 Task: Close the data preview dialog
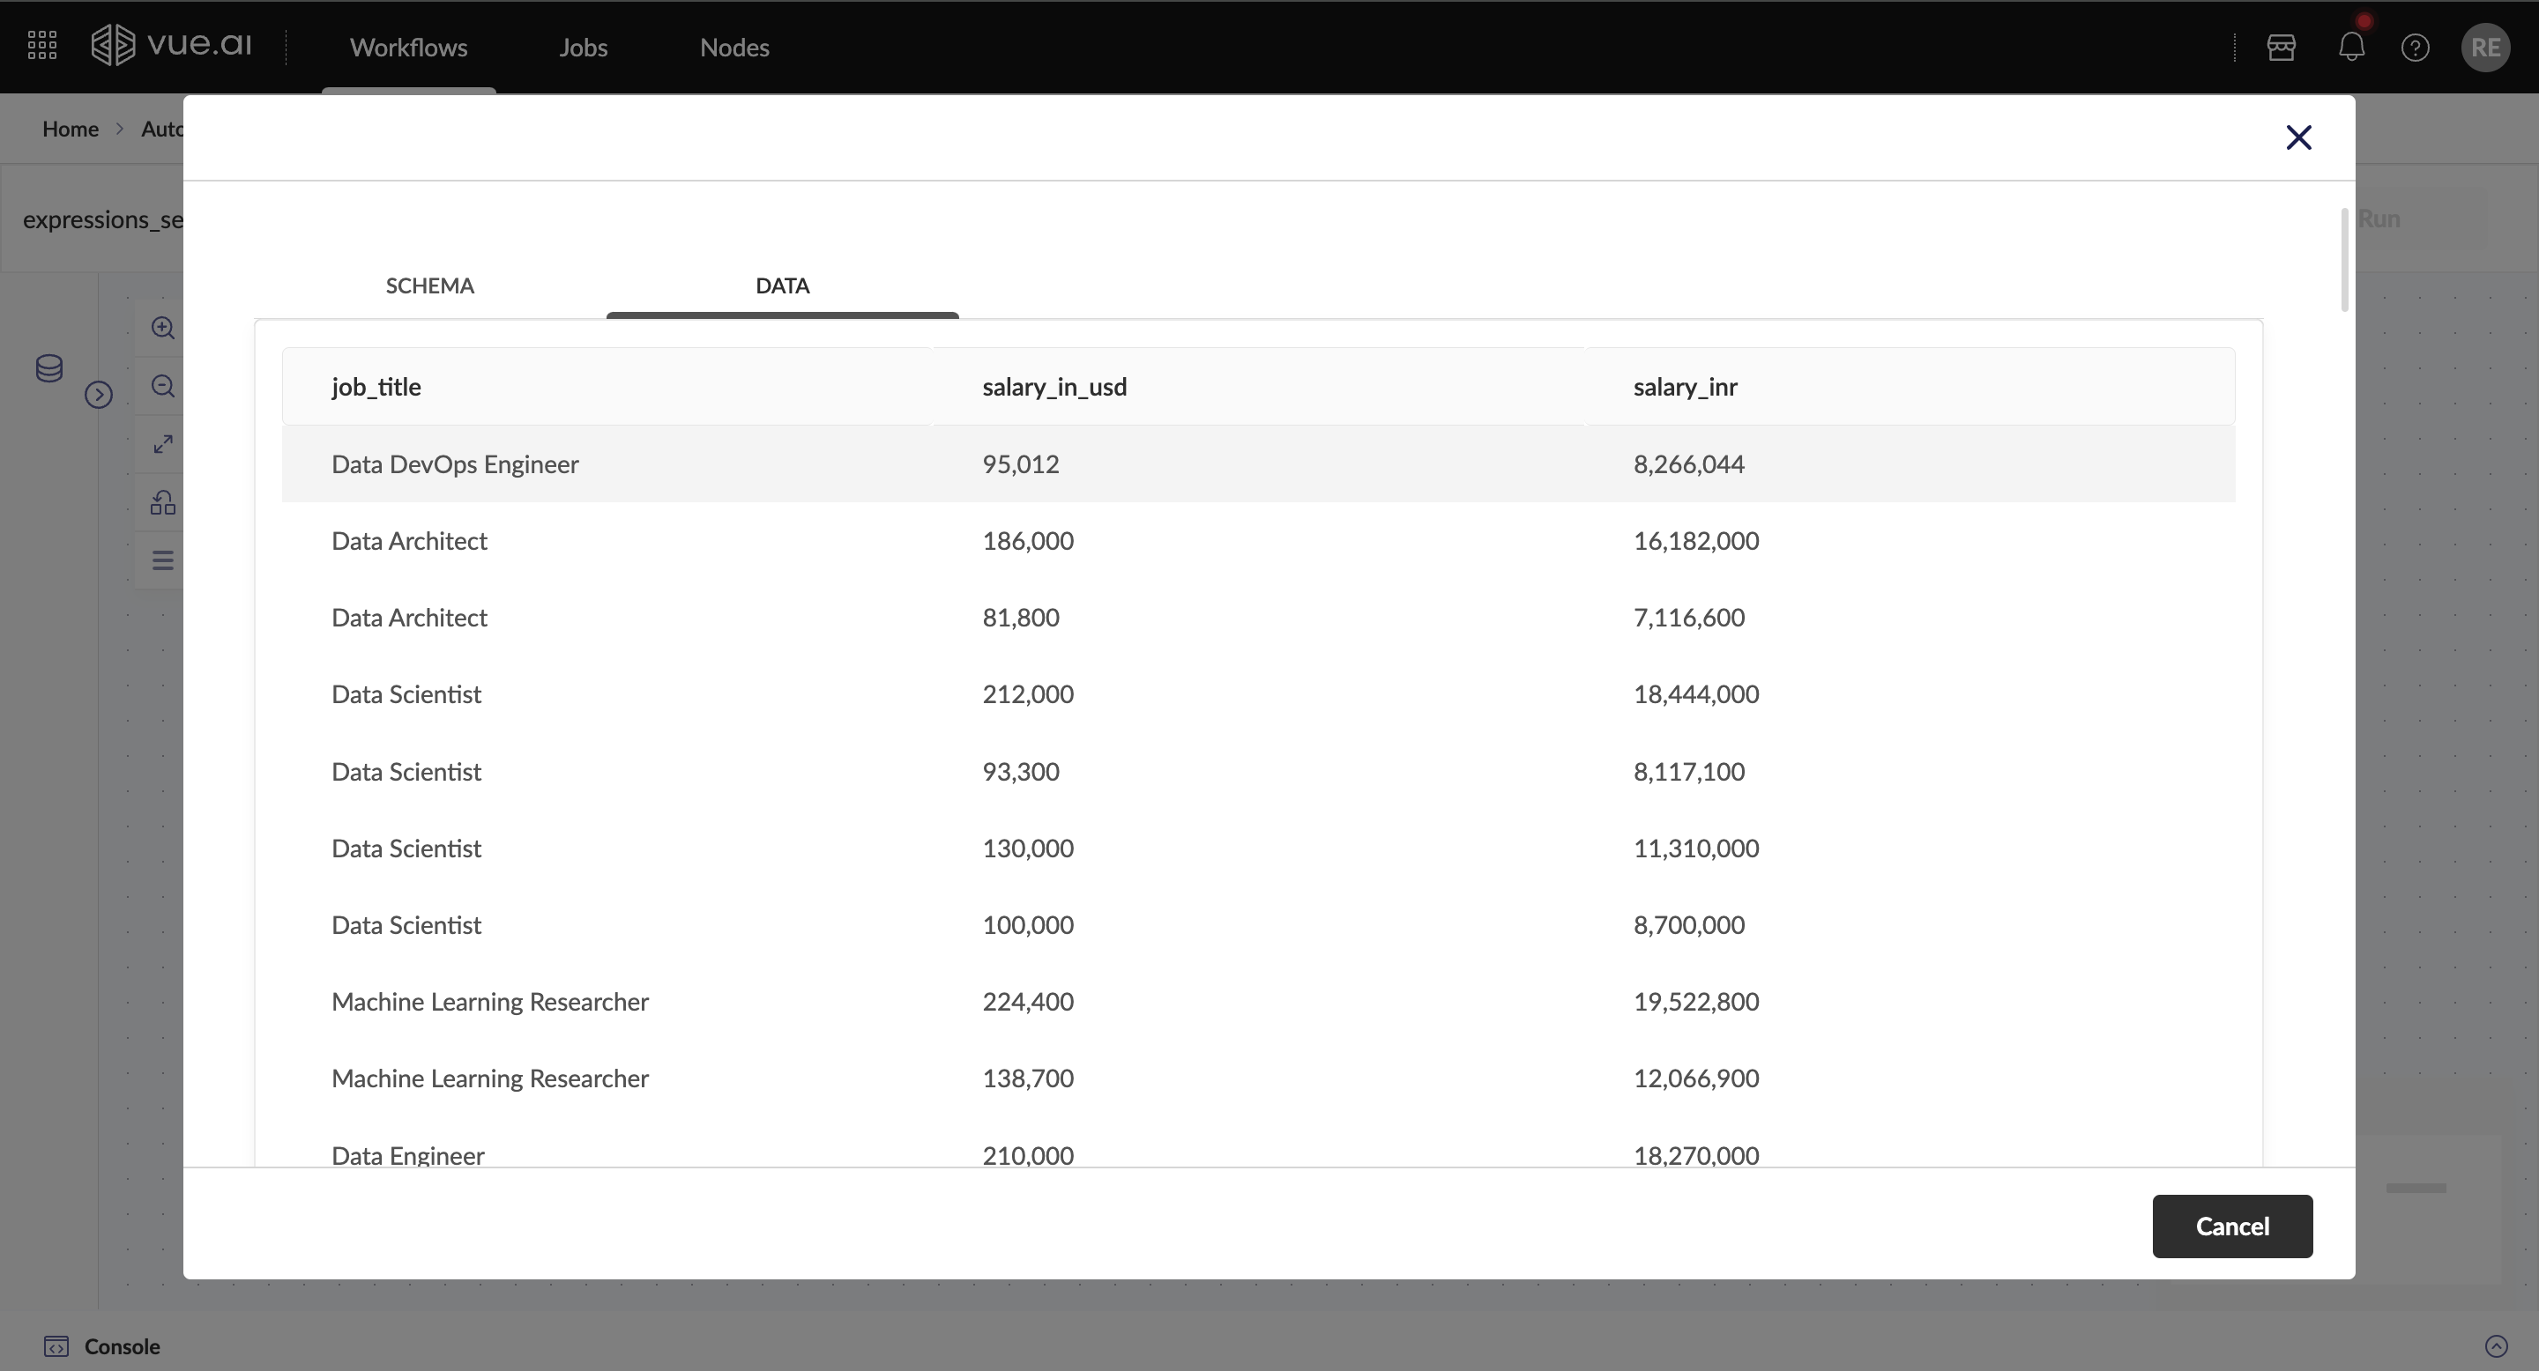(x=2298, y=137)
